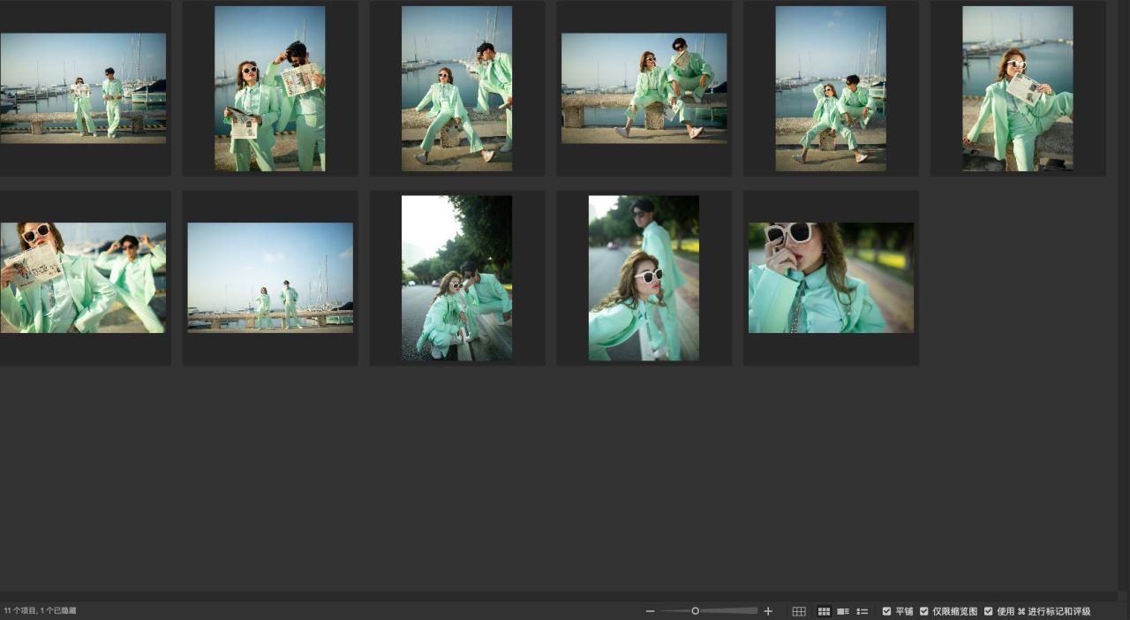Switch to details view icon
The image size is (1130, 620).
point(843,611)
